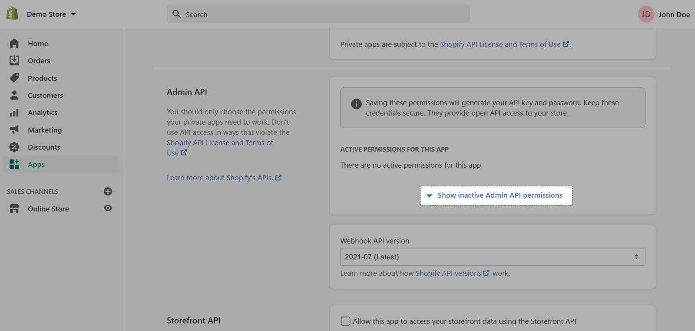Viewport: 695px width, 331px height.
Task: Open John Doe account menu
Action: tap(674, 14)
